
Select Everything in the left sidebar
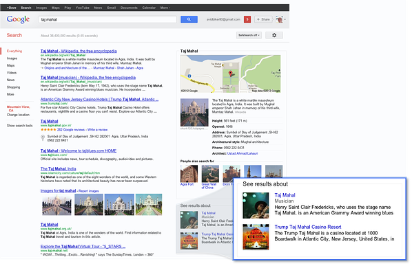coord(14,51)
